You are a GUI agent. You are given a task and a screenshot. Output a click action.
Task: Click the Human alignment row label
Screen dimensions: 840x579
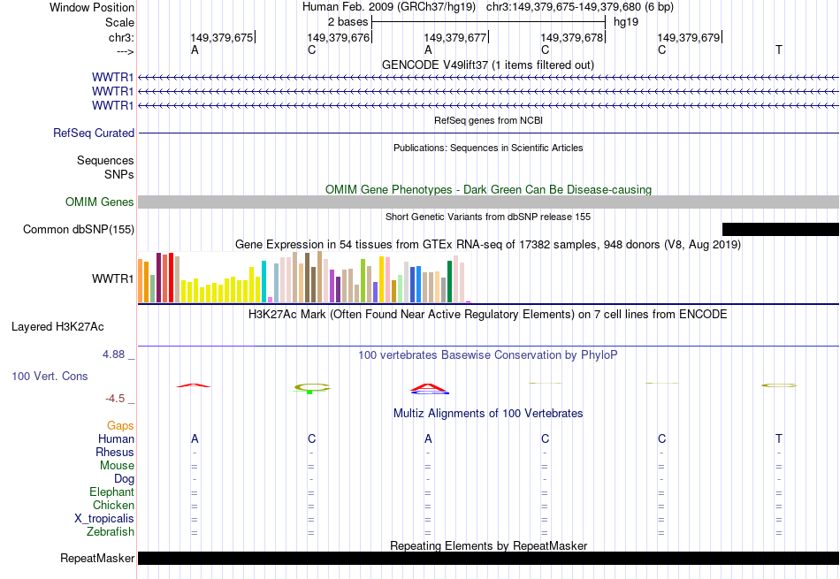(x=116, y=438)
